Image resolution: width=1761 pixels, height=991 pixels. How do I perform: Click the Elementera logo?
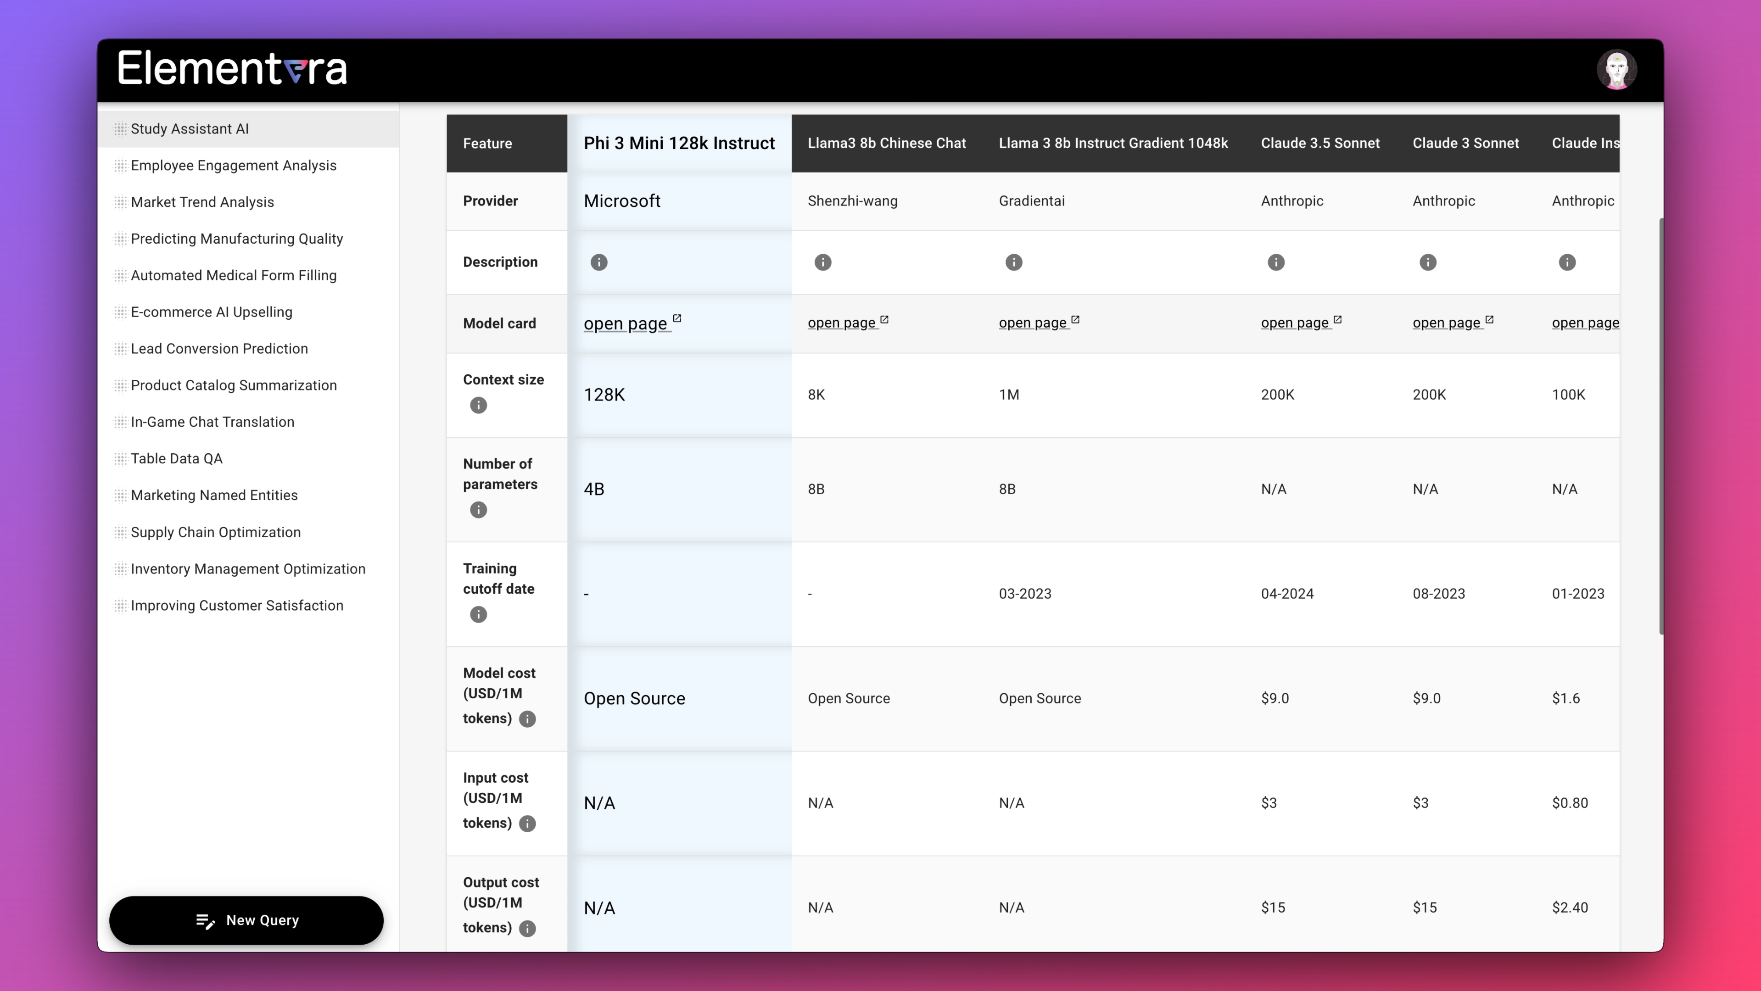point(232,68)
